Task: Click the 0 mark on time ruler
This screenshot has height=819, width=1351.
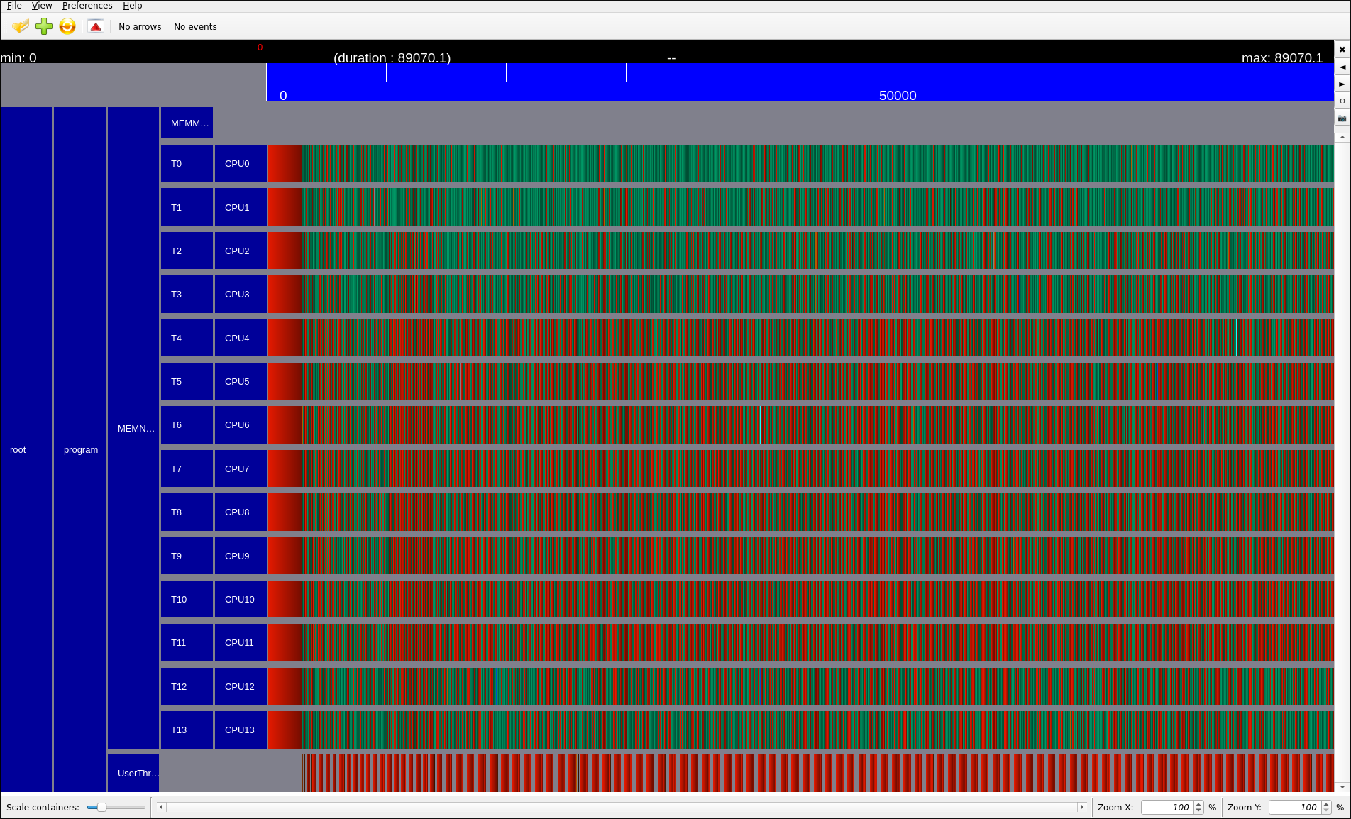Action: click(283, 95)
